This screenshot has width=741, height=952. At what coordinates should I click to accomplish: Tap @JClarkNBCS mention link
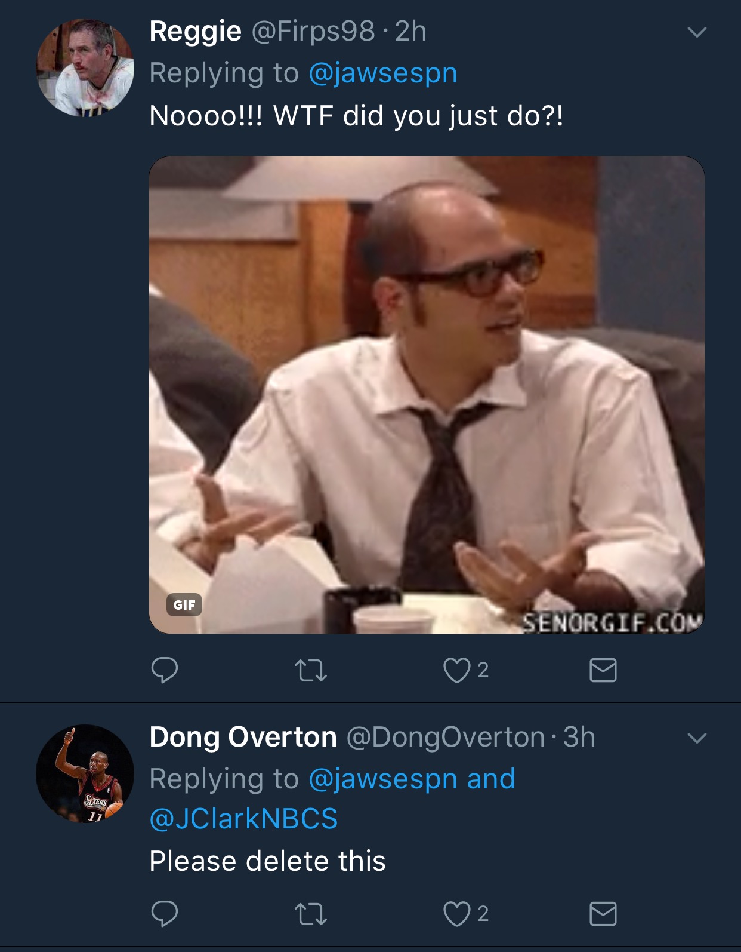click(243, 819)
